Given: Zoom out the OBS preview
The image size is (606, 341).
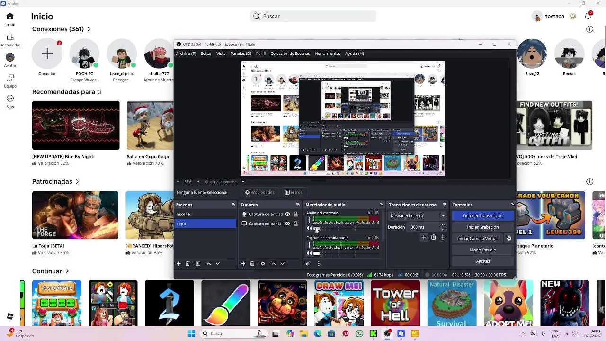Looking at the screenshot, I should click(x=178, y=182).
